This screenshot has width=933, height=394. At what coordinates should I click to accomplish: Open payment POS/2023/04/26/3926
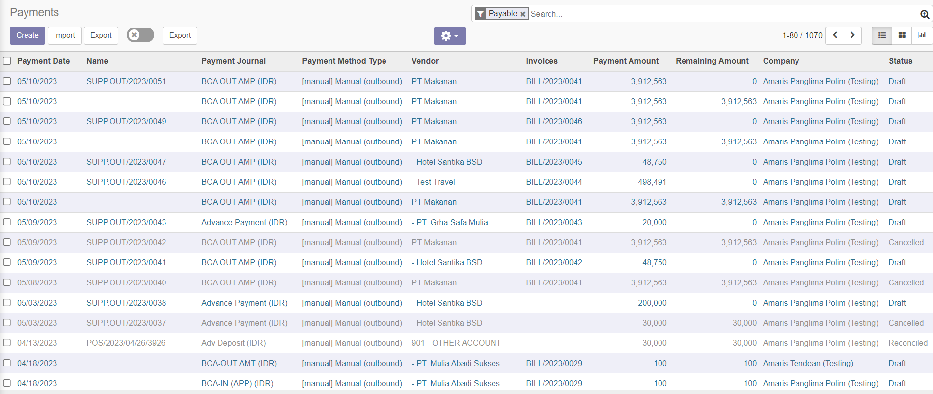[x=126, y=343]
